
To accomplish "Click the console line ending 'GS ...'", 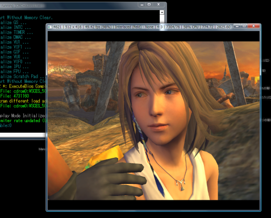I will 13,23.
